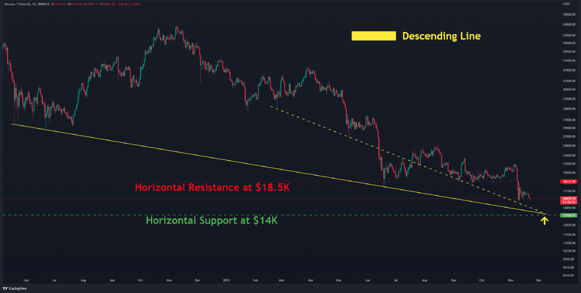Click the 8430.00 price axis label

[569, 275]
